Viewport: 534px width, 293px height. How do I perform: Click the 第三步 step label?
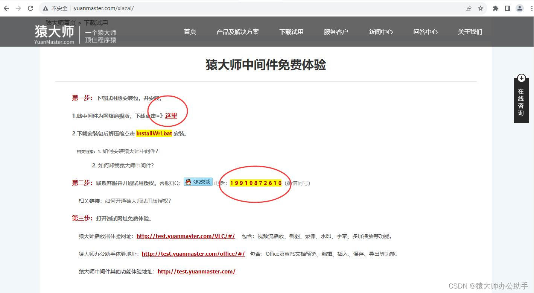[x=82, y=218]
